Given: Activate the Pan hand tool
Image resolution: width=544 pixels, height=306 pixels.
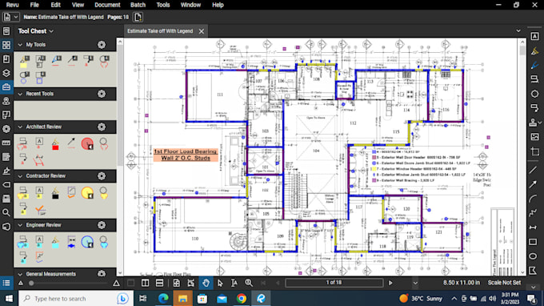Looking at the screenshot, I should [206, 283].
